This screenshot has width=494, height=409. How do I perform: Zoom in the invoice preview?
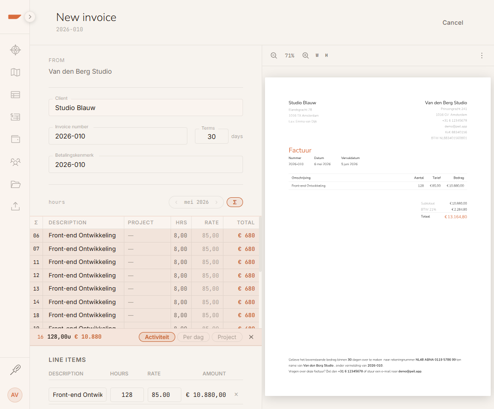tap(305, 55)
